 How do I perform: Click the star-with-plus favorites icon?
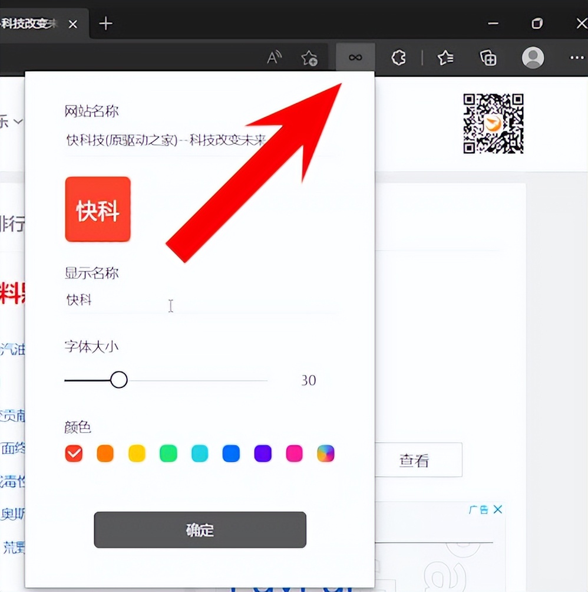pos(309,57)
